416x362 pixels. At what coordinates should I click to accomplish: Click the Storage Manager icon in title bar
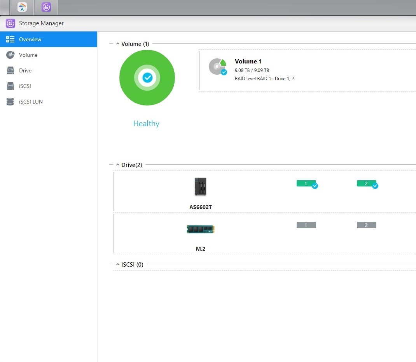(10, 23)
